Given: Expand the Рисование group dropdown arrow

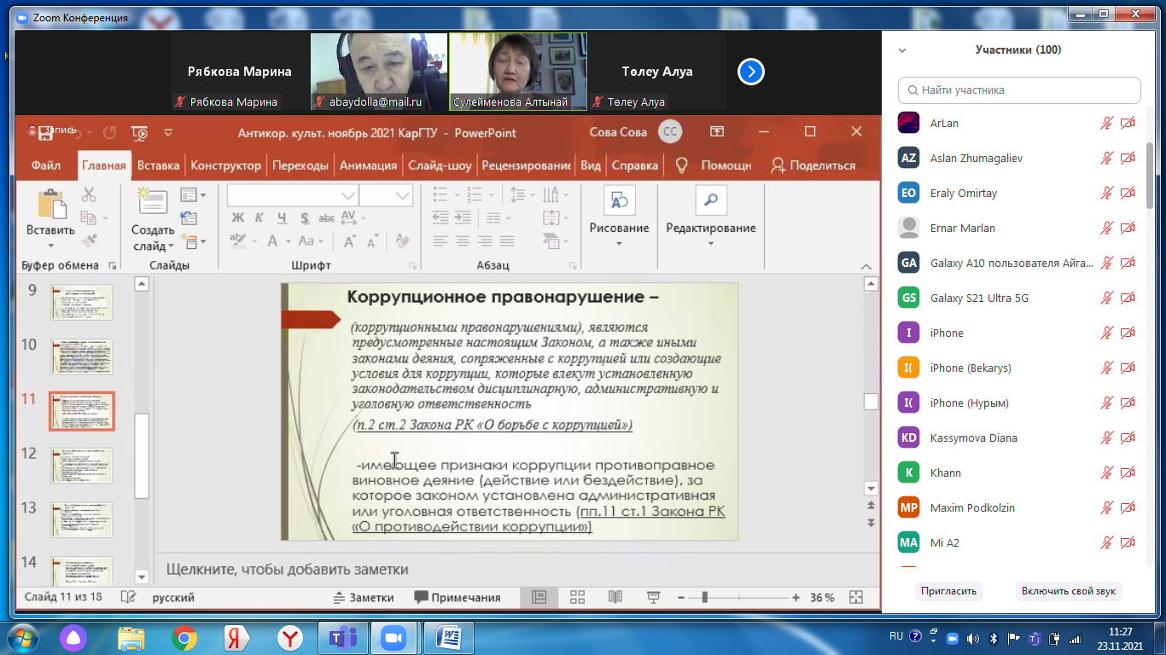Looking at the screenshot, I should click(x=619, y=243).
